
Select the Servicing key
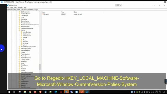click(x=25, y=43)
